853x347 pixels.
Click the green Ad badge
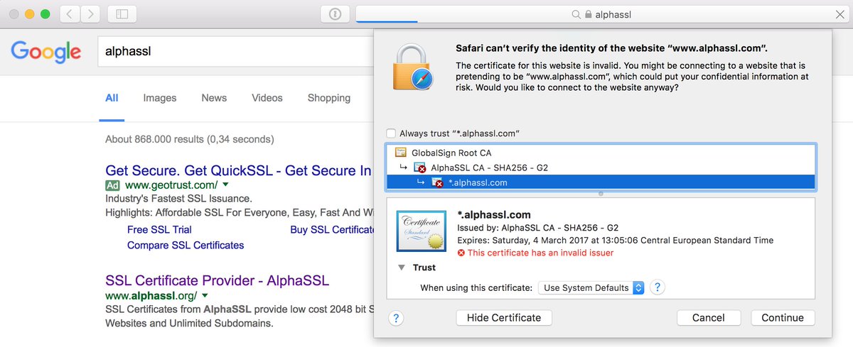(x=112, y=185)
